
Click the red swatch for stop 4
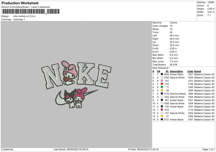tap(162, 84)
